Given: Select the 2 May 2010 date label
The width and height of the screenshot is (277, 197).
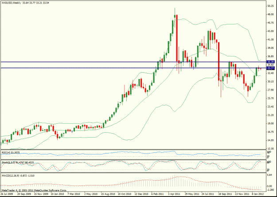Looking at the screenshot, I should click(91, 194).
